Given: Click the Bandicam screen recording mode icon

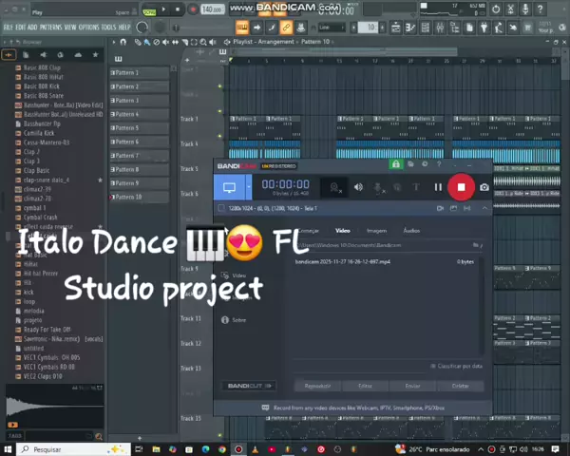Looking at the screenshot, I should click(229, 188).
